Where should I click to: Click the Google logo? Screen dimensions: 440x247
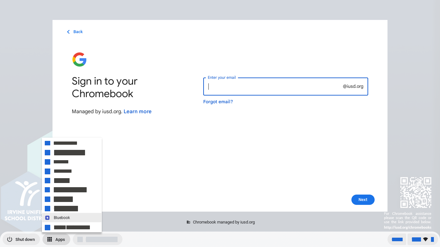click(80, 59)
